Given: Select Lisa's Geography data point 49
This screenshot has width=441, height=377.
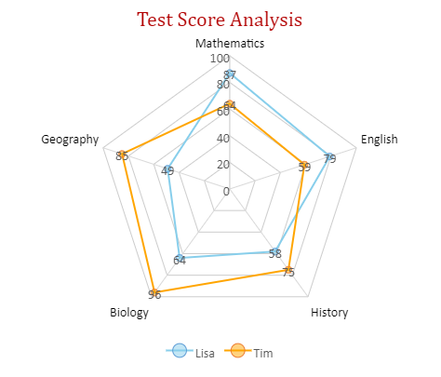Looking at the screenshot, I should (167, 168).
